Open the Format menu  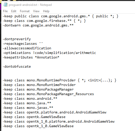[x=25, y=11]
